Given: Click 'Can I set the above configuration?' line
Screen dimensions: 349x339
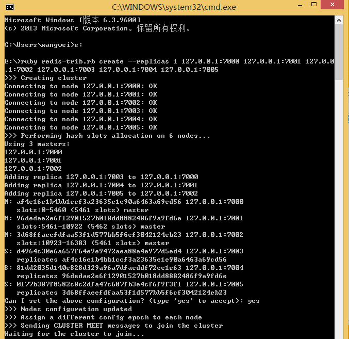Looking at the screenshot, I should click(132, 301).
